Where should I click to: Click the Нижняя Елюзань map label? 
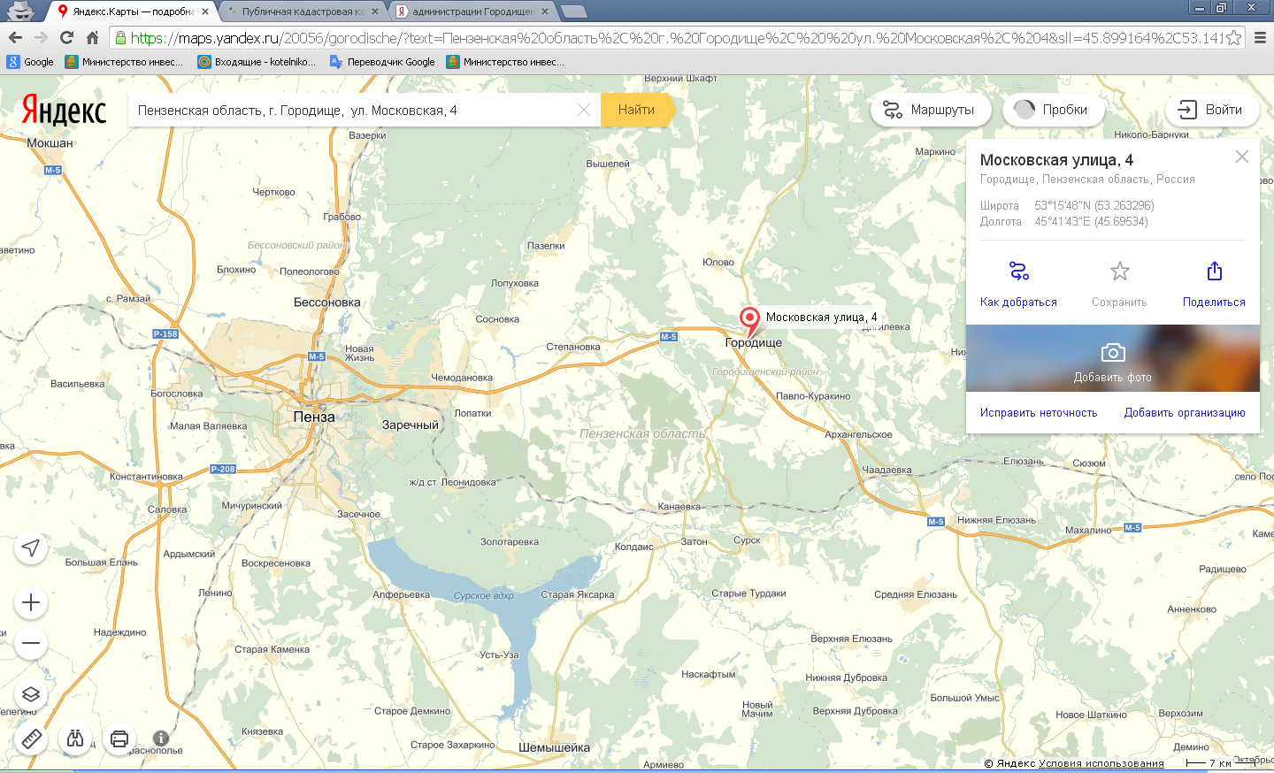(x=996, y=520)
